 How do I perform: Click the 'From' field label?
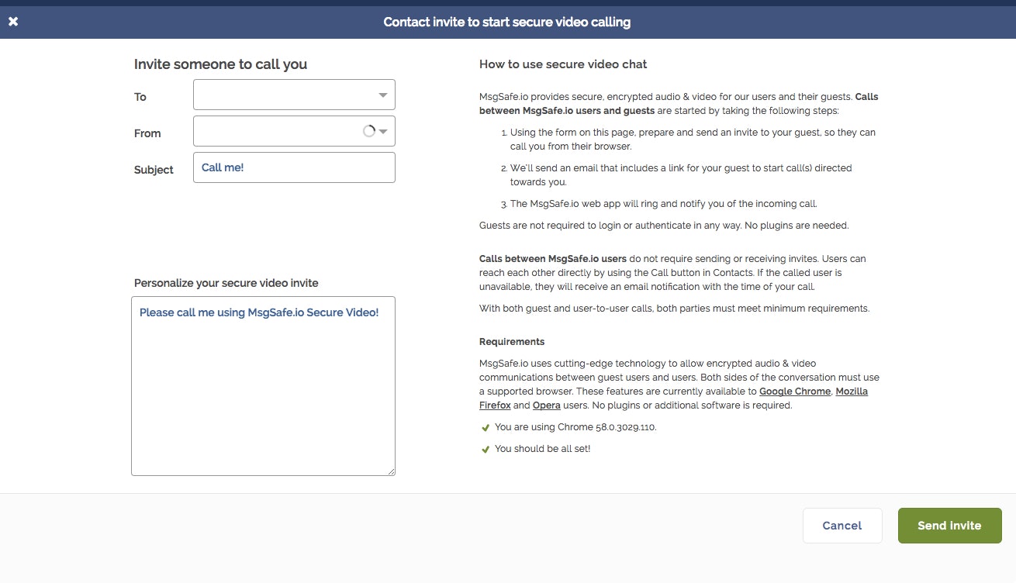coord(147,133)
